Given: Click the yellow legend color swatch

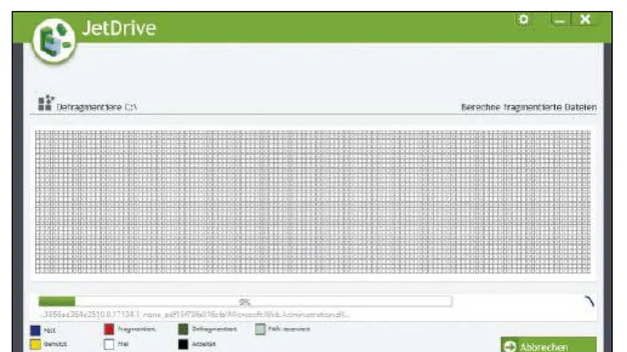Looking at the screenshot, I should click(x=35, y=344).
